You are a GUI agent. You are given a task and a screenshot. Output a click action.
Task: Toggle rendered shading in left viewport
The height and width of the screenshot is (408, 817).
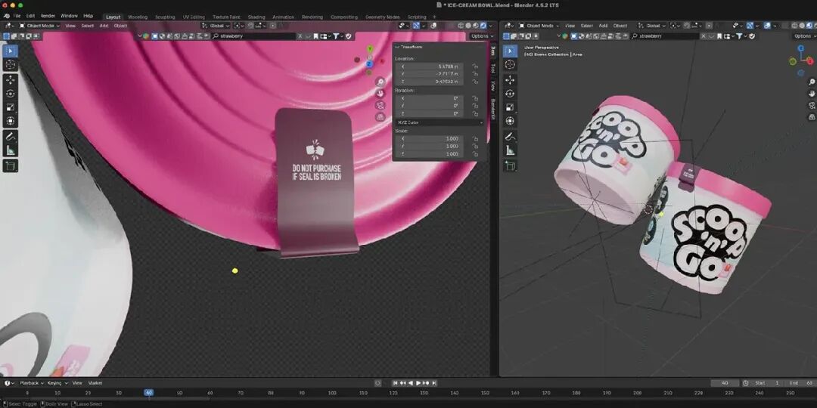tap(483, 26)
